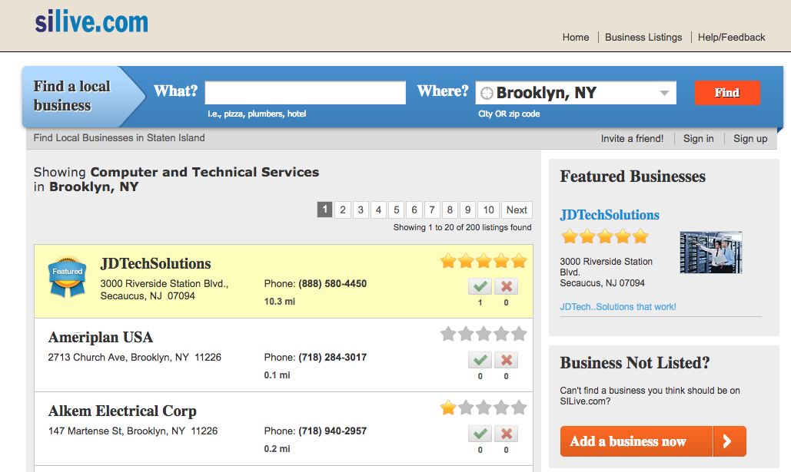Go to Home page

[x=576, y=38]
